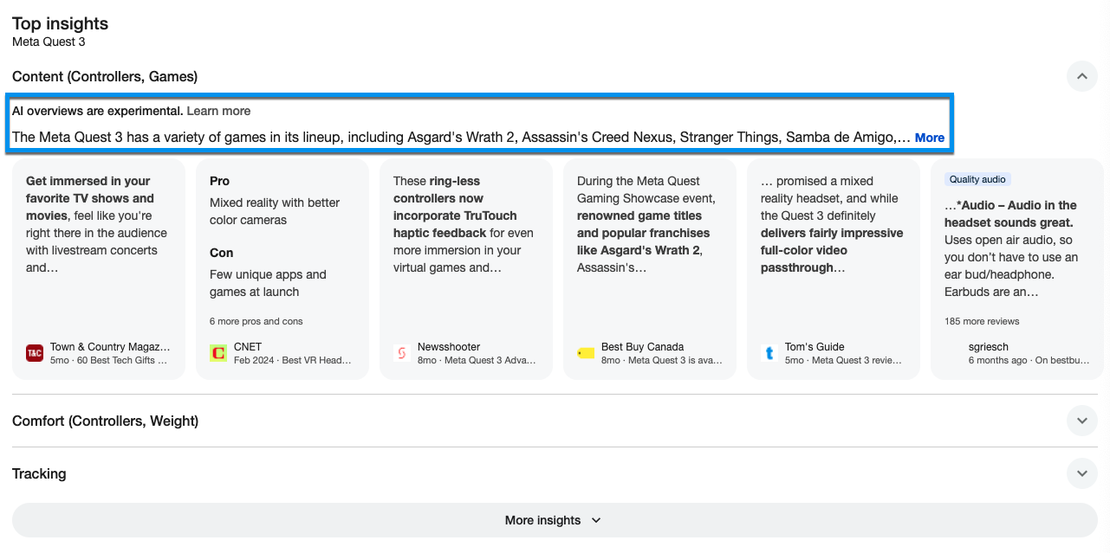This screenshot has width=1110, height=553.
Task: Open the '185 more reviews' link
Action: [982, 321]
